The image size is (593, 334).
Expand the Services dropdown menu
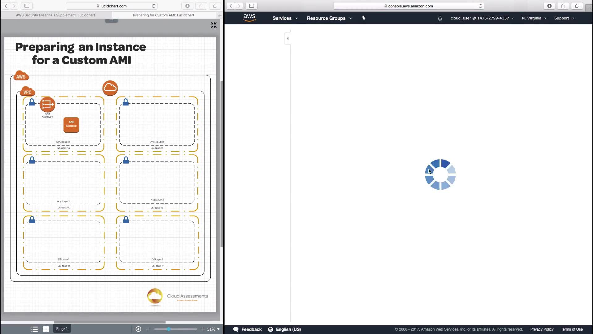(285, 18)
